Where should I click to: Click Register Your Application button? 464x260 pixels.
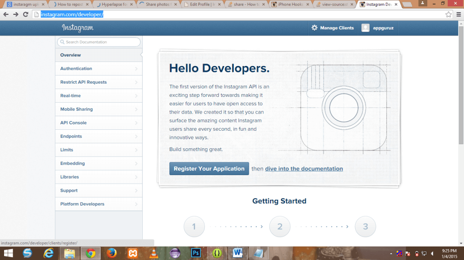[x=209, y=168]
